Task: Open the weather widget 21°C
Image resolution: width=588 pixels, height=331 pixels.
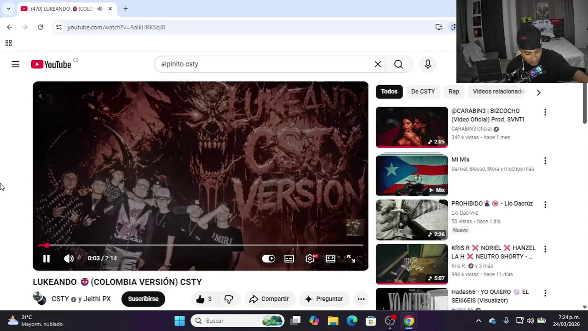Action: 35,321
